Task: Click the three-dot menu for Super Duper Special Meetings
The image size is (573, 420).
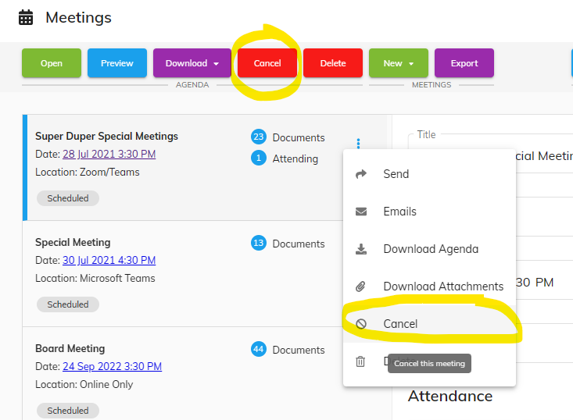Action: point(358,143)
